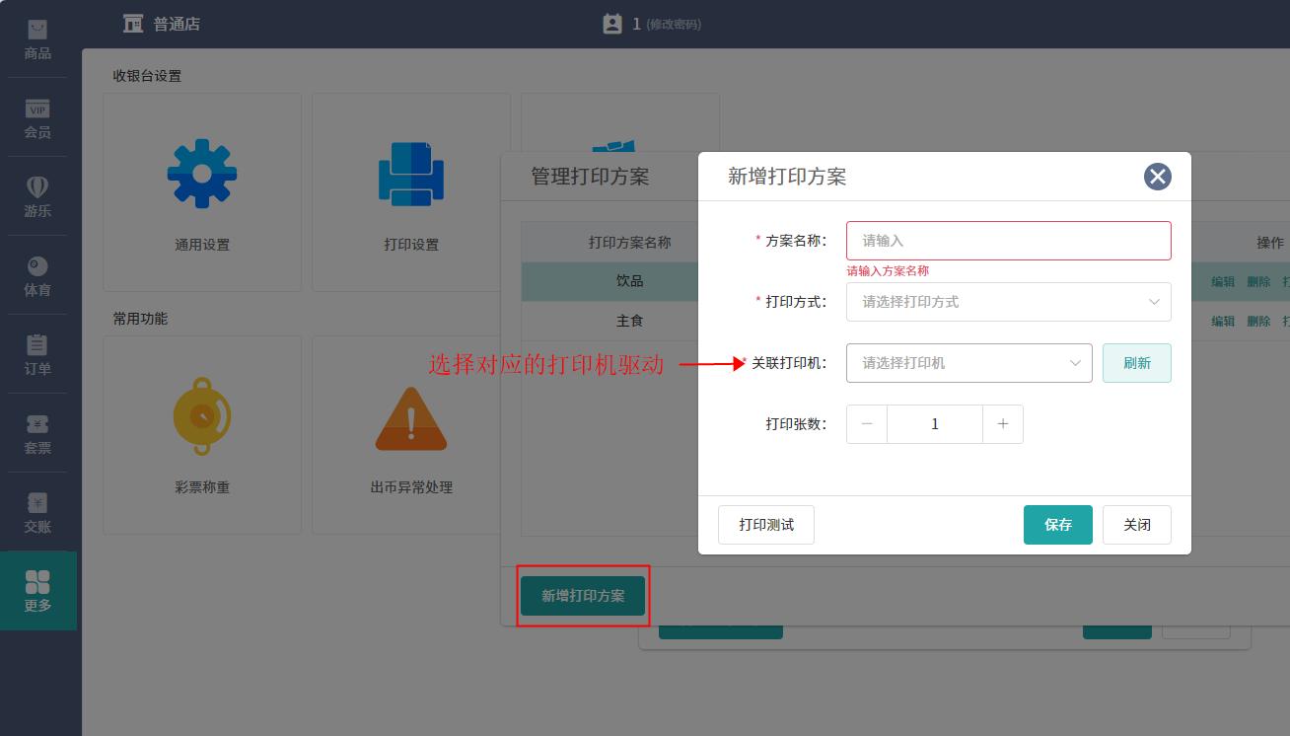Open the 订单 sidebar section

click(x=37, y=354)
